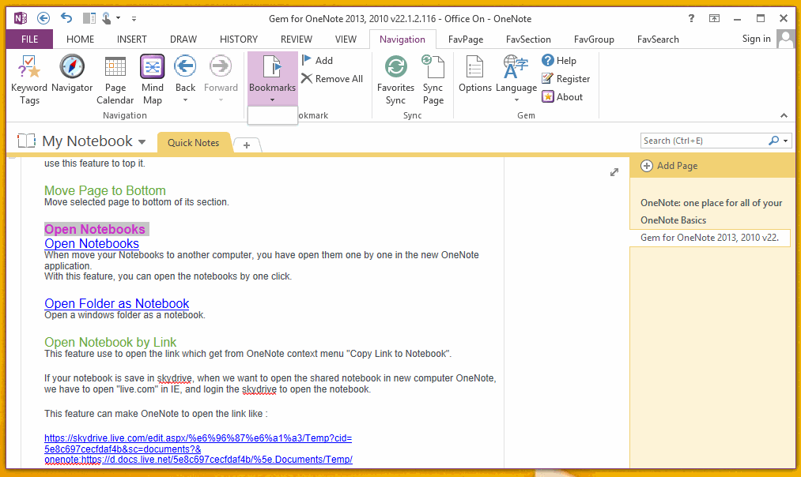Screen dimensions: 801x477
Task: Click the Move Page to Bottom heading
Action: [105, 190]
